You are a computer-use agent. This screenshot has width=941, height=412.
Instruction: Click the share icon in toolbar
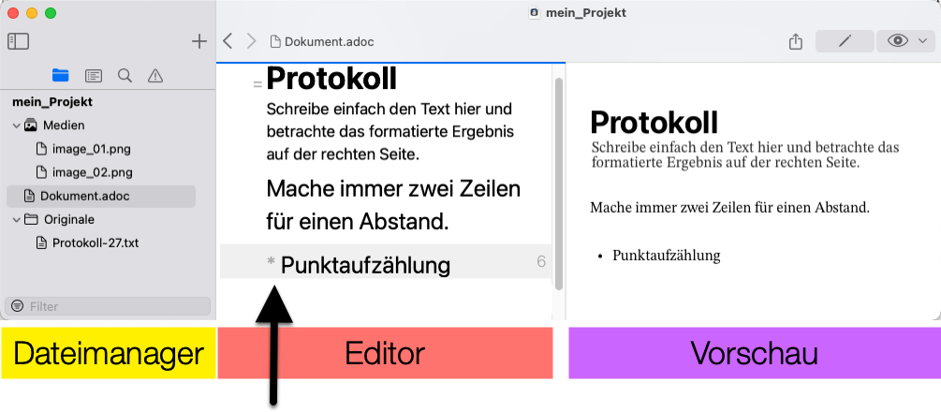click(x=796, y=41)
